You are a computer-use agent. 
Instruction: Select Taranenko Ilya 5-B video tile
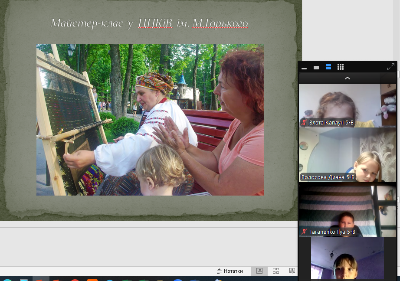[x=348, y=209]
